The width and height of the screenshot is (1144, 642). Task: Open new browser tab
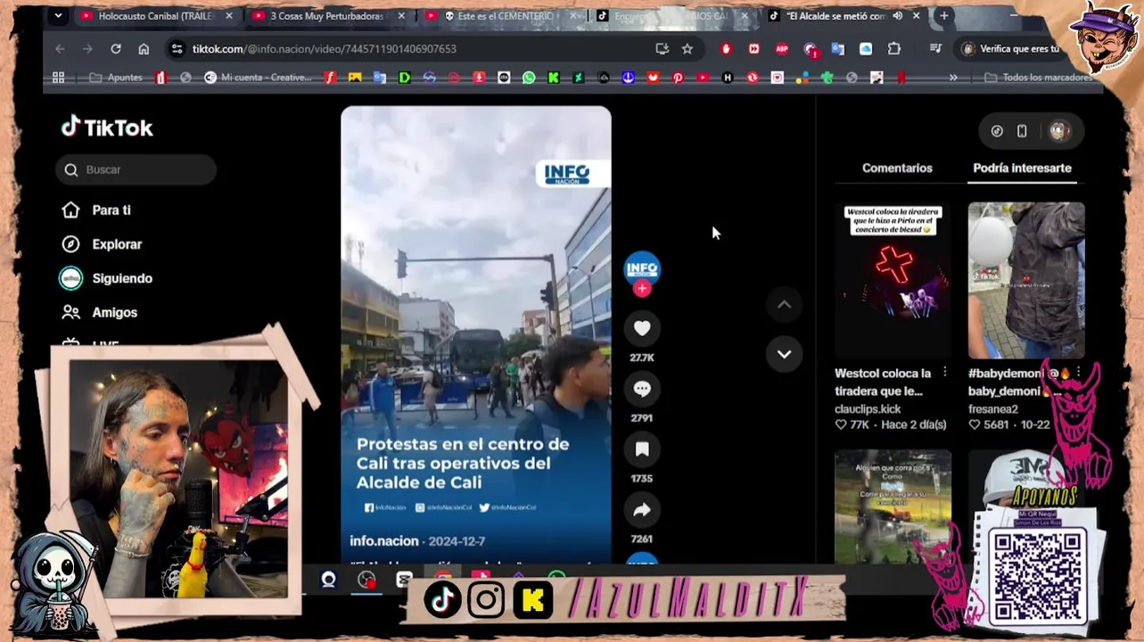pyautogui.click(x=943, y=15)
